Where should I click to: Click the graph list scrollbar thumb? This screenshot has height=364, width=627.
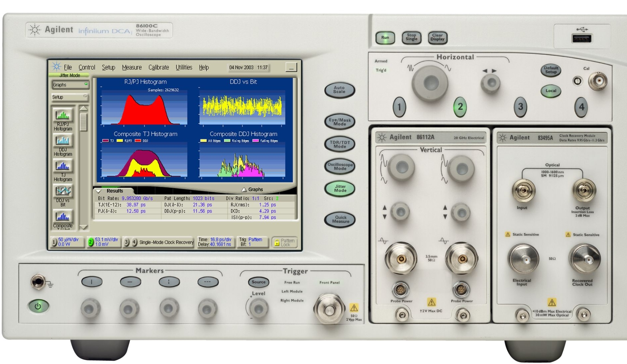point(83,122)
